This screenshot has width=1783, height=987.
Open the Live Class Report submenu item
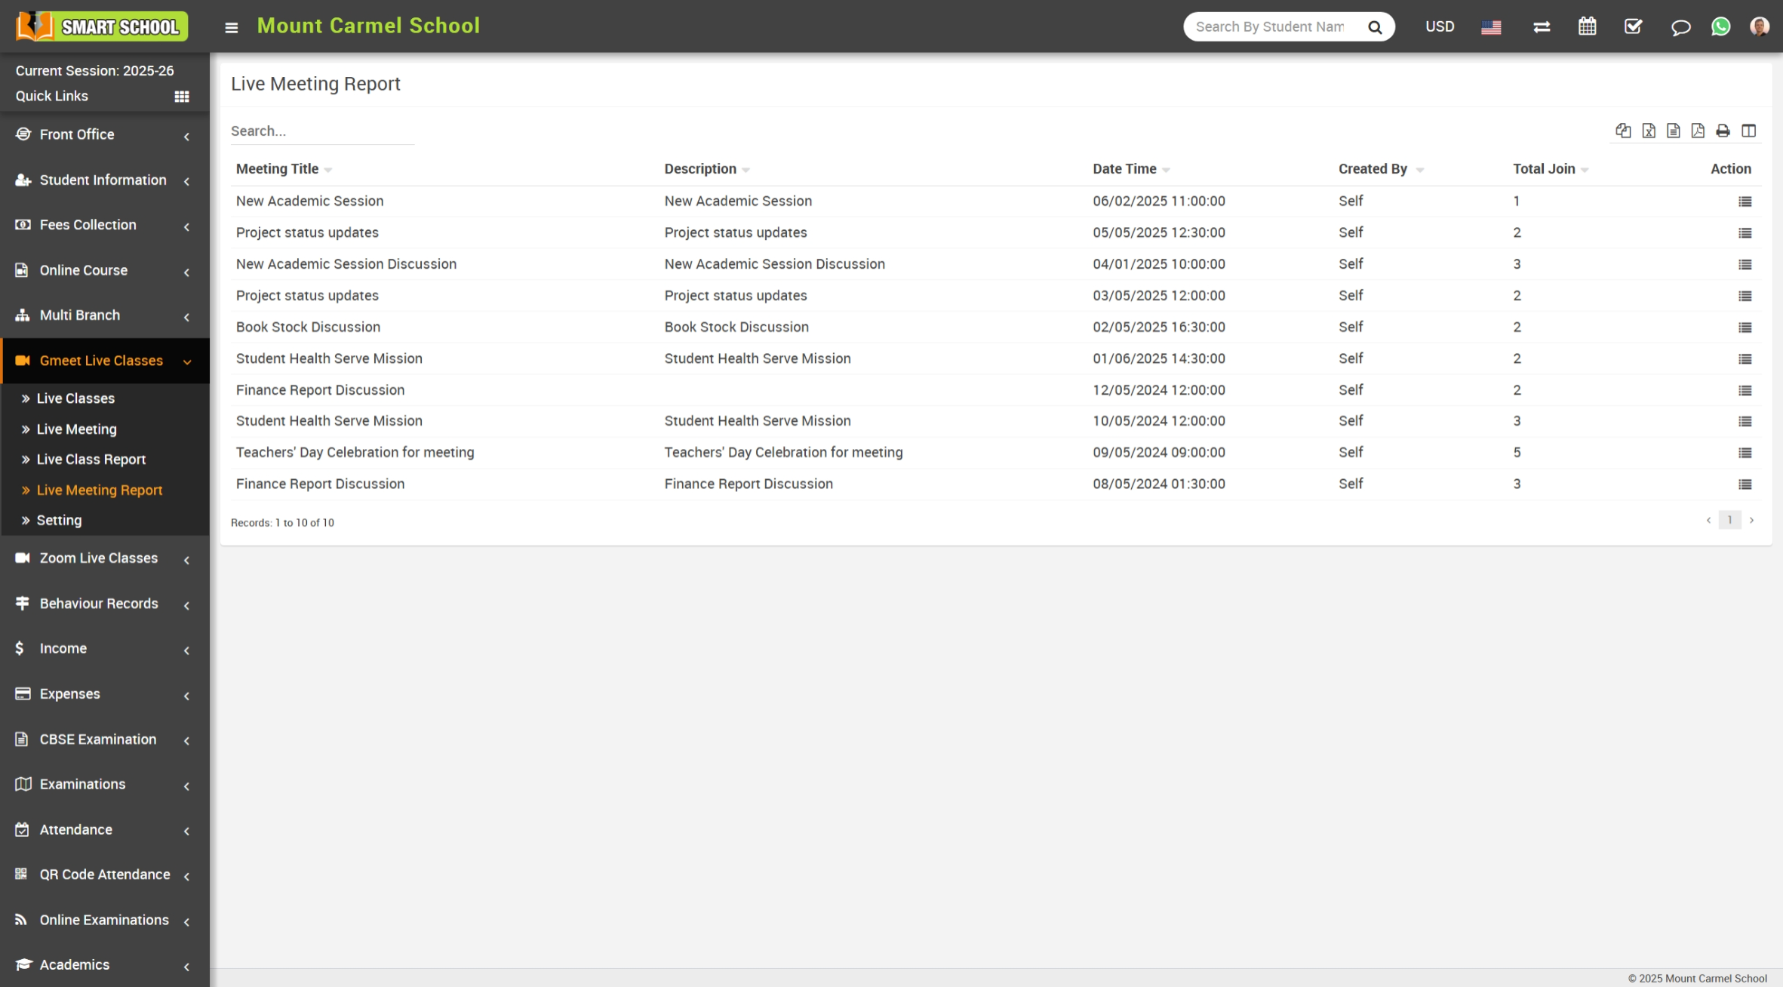(91, 460)
